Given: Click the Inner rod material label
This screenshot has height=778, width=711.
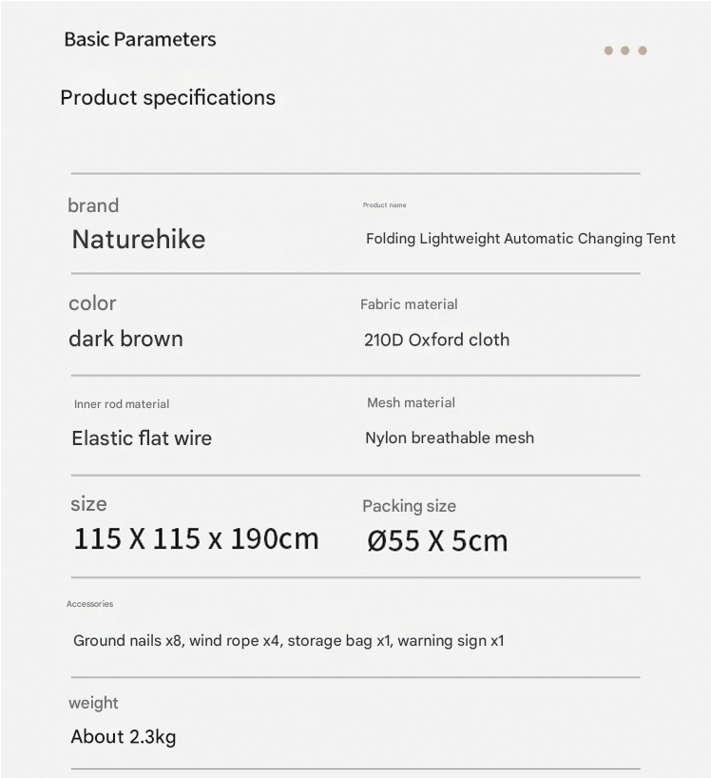Looking at the screenshot, I should click(122, 404).
